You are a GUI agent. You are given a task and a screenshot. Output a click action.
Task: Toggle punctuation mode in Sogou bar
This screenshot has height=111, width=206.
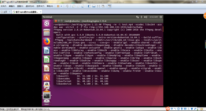175,109
